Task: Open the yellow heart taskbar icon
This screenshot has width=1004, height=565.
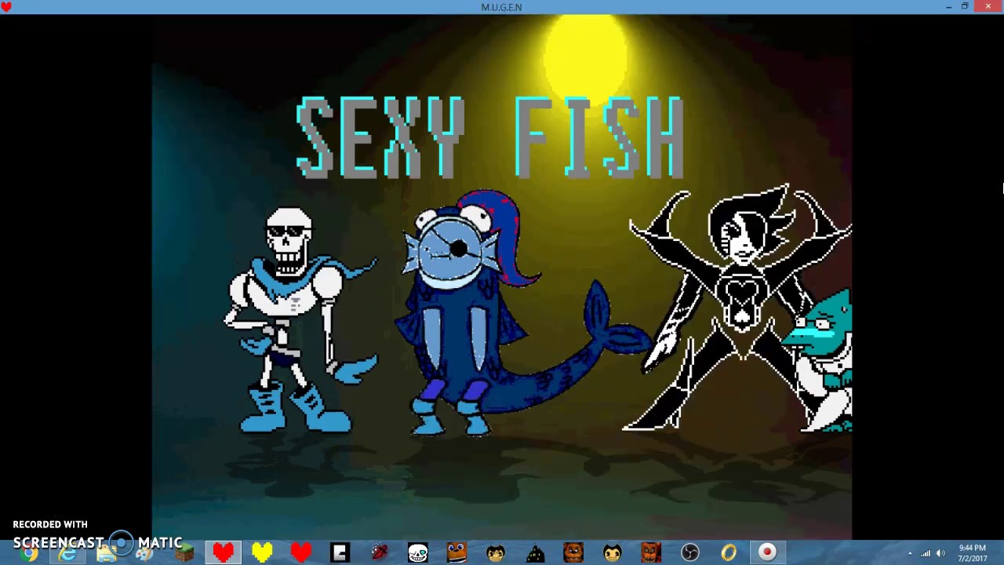Action: click(262, 552)
